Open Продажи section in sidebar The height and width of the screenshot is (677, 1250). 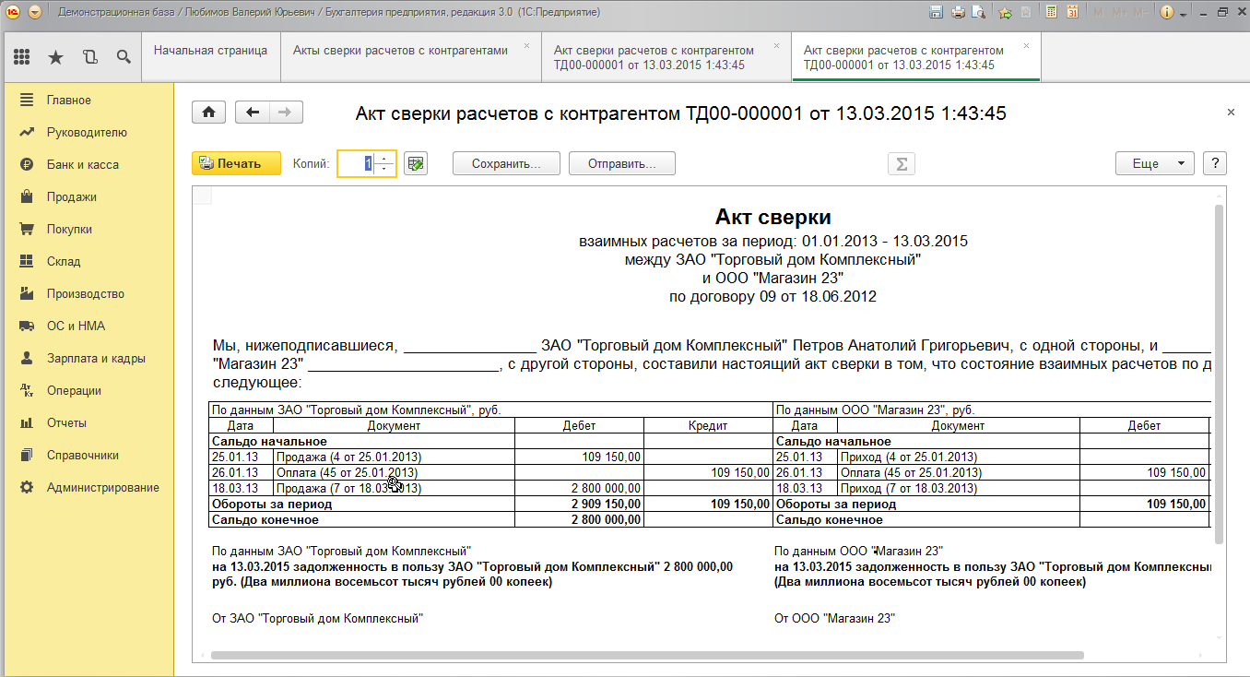pyautogui.click(x=87, y=196)
